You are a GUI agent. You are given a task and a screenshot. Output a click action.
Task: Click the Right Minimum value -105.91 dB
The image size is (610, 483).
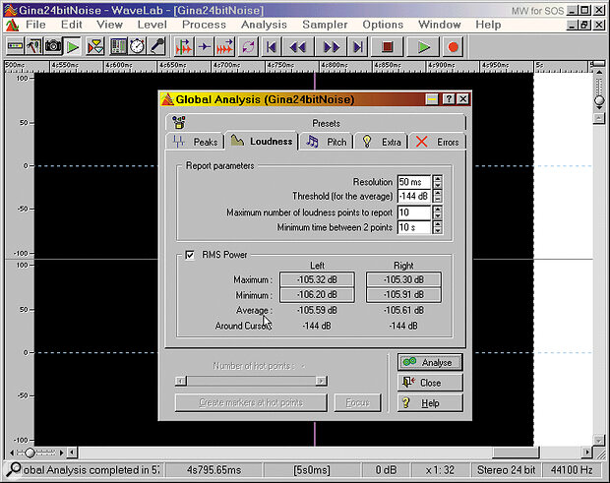pos(403,295)
